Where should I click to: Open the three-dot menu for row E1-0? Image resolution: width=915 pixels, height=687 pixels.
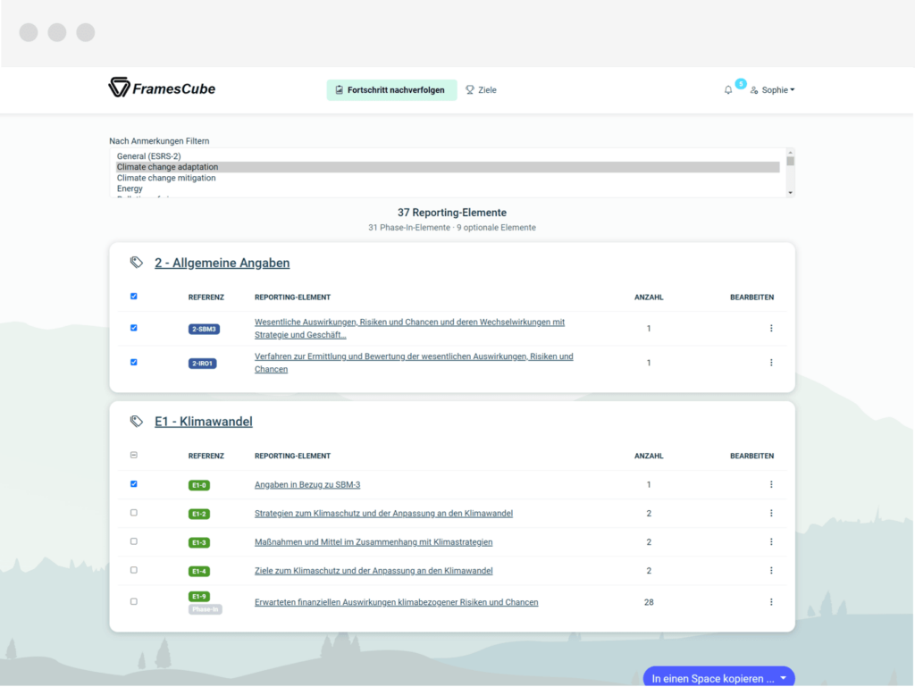771,484
